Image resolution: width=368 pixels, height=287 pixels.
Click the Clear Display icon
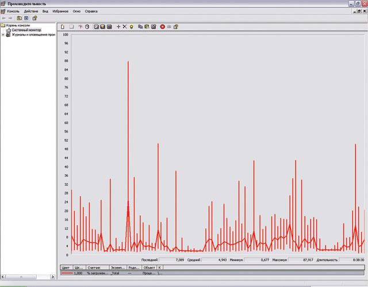[71, 27]
